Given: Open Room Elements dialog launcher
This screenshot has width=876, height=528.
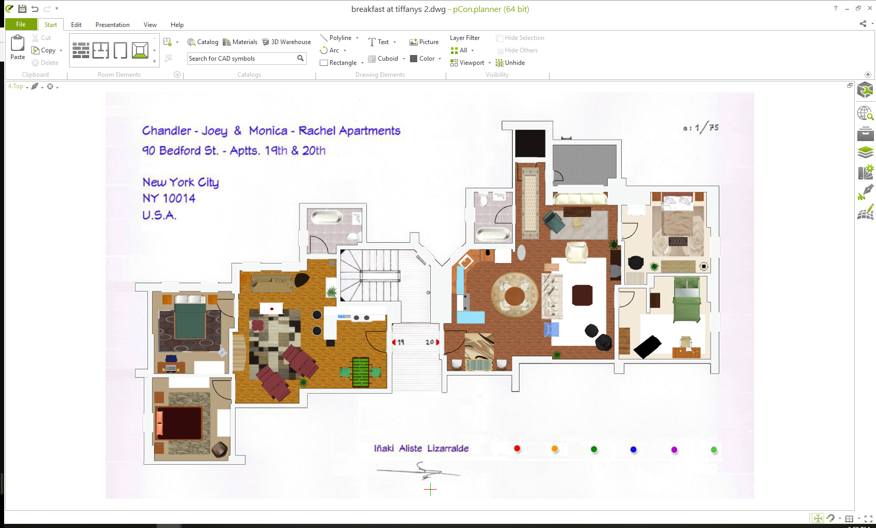Looking at the screenshot, I should (x=177, y=75).
